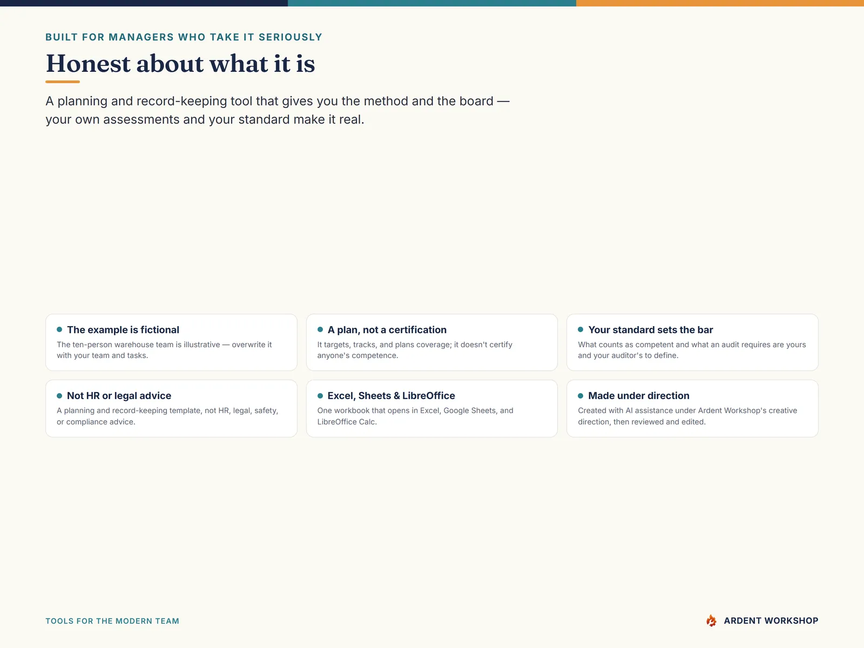Image resolution: width=864 pixels, height=648 pixels.
Task: Click the Ardent Workshop flame logo icon
Action: 711,620
